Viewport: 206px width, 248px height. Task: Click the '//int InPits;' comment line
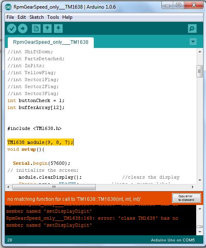(x=26, y=66)
